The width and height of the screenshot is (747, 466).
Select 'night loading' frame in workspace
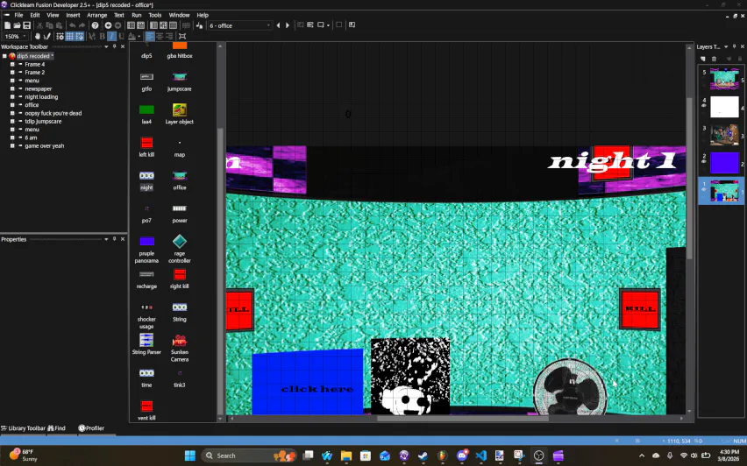point(41,96)
